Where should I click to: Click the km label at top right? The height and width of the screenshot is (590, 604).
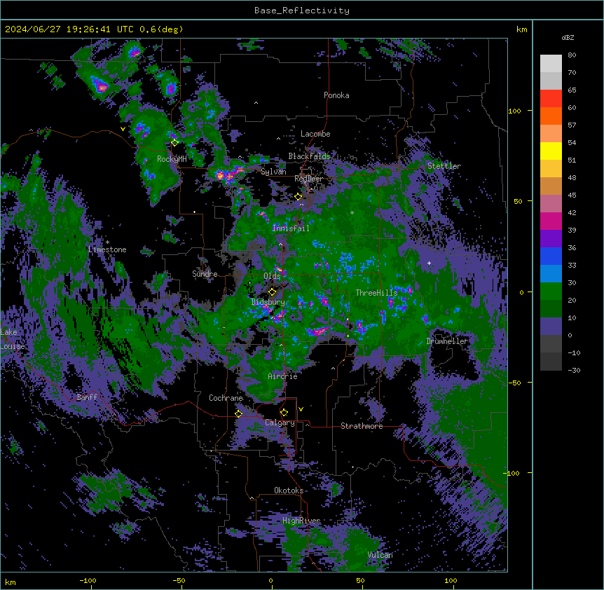coord(522,29)
